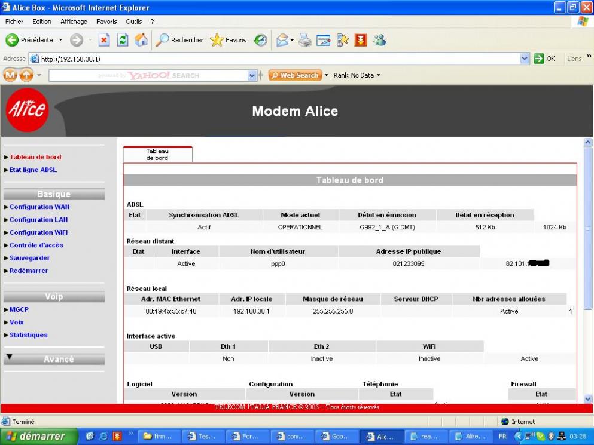Click the Messenger people icon
This screenshot has height=445, width=594.
tap(379, 40)
